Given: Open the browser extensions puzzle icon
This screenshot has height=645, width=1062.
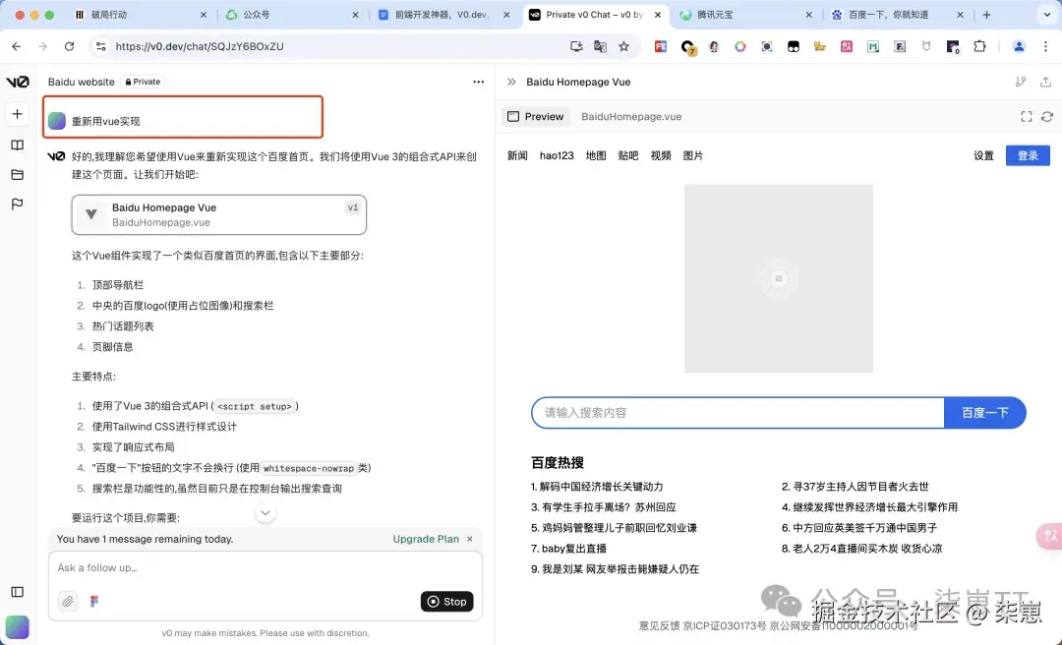Looking at the screenshot, I should pyautogui.click(x=979, y=46).
